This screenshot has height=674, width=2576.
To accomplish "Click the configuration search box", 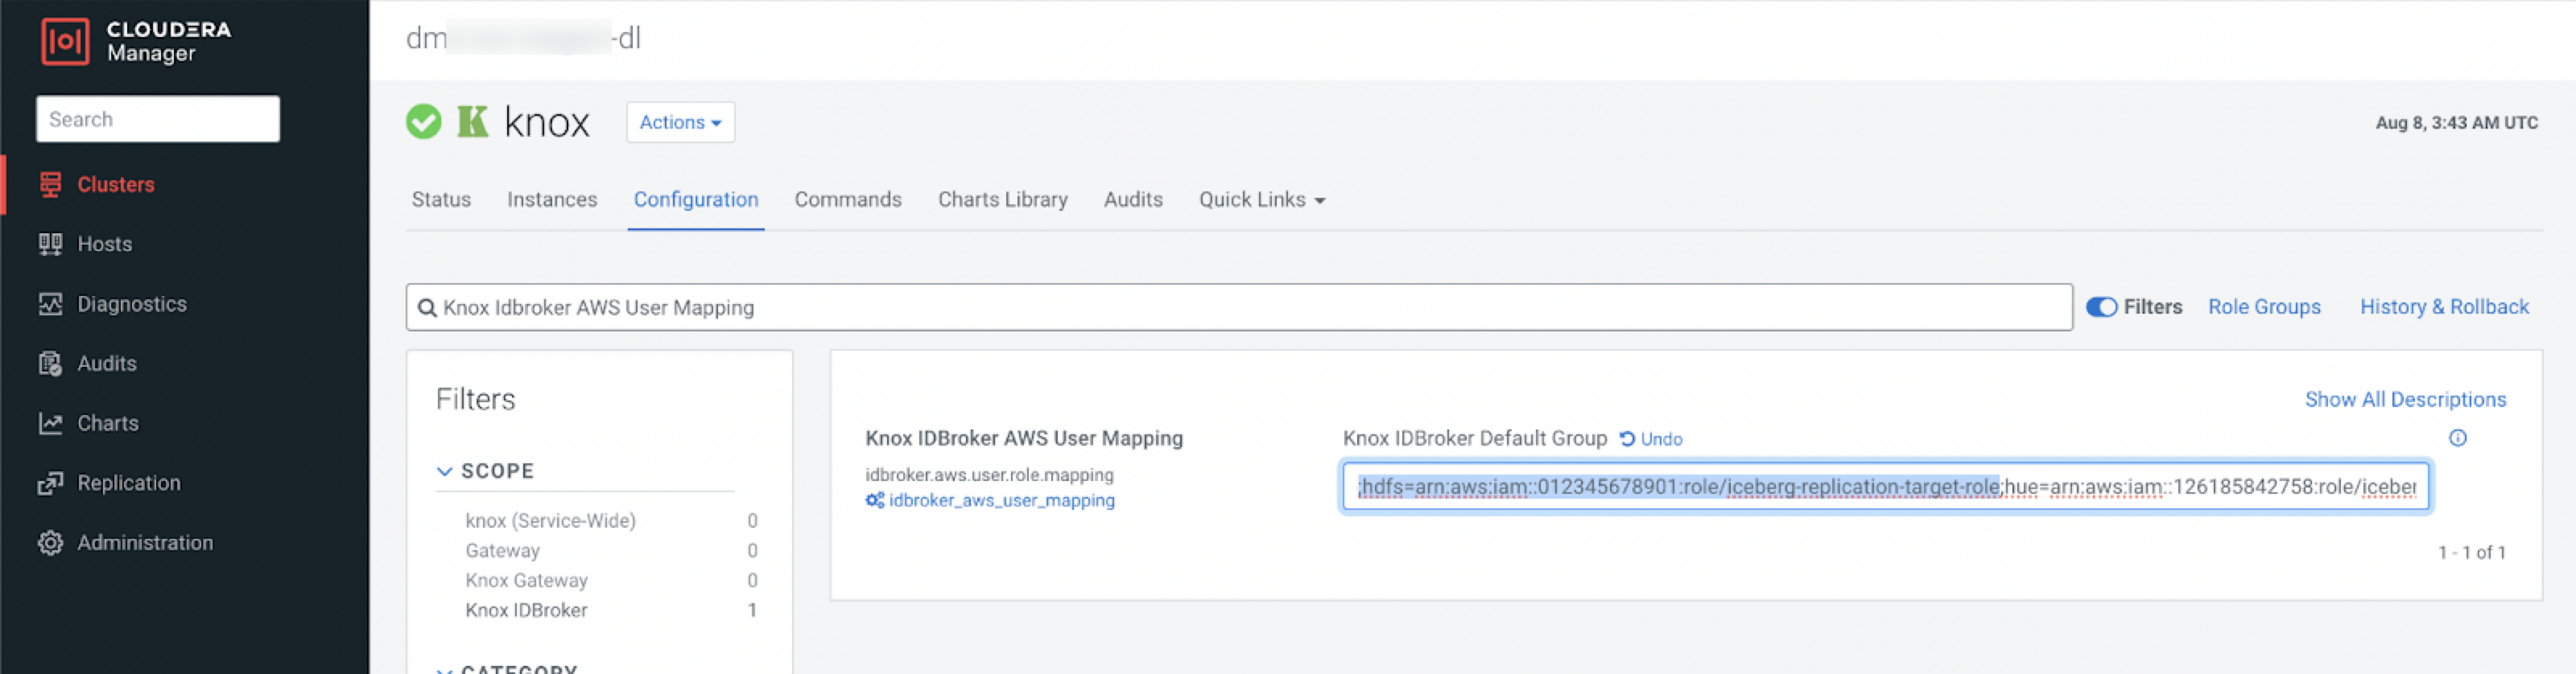I will [1239, 307].
